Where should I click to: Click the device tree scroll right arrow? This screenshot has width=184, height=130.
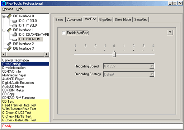click(x=47, y=54)
